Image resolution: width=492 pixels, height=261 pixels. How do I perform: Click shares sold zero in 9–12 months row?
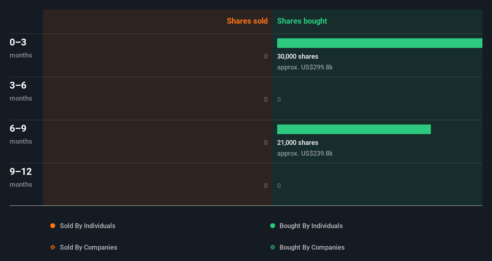[266, 186]
